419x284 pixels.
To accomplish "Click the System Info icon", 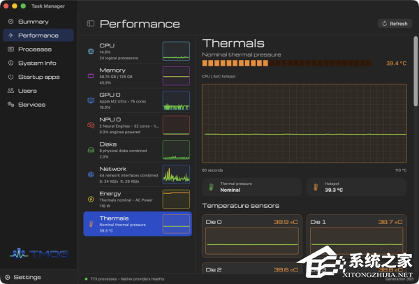I will pyautogui.click(x=10, y=63).
